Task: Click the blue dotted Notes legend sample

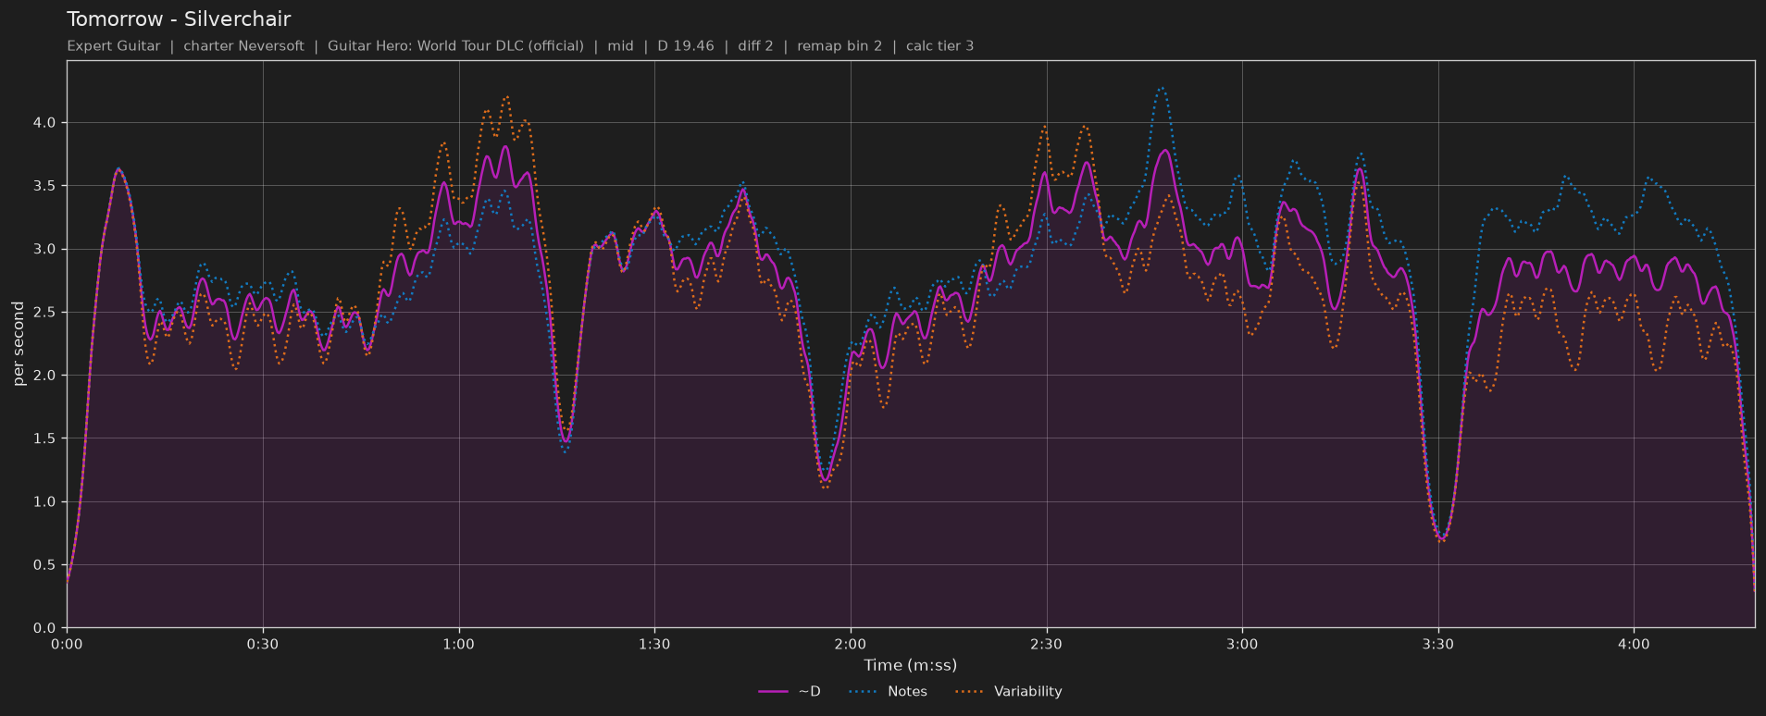Action: (863, 692)
